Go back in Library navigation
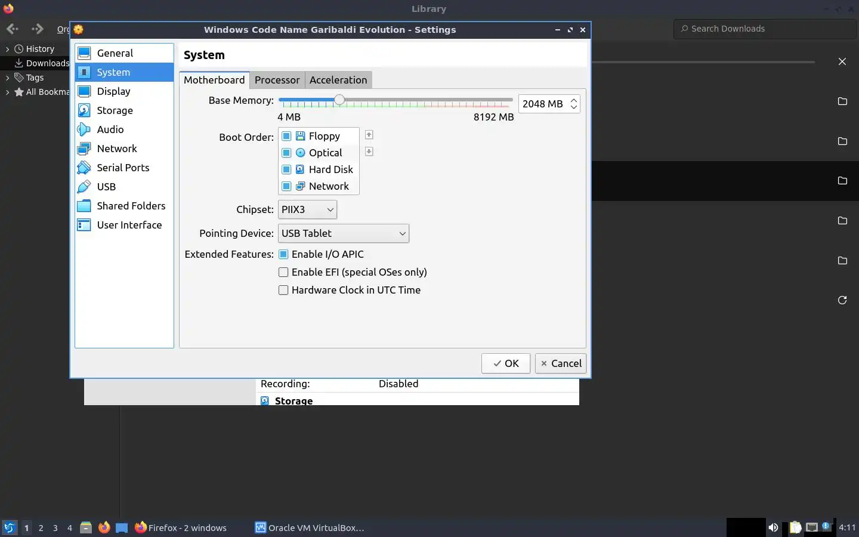The width and height of the screenshot is (859, 537). 13,29
